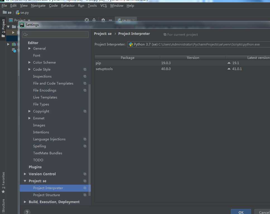Open the Tools menu
The height and width of the screenshot is (214, 270).
[x=92, y=6]
